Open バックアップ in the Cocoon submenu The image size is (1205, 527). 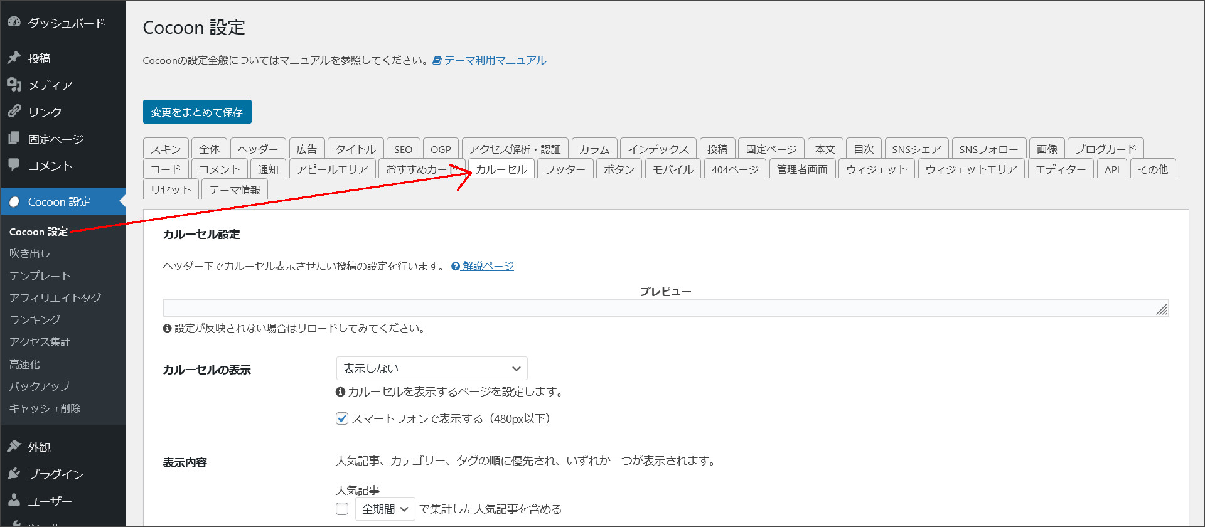coord(40,386)
